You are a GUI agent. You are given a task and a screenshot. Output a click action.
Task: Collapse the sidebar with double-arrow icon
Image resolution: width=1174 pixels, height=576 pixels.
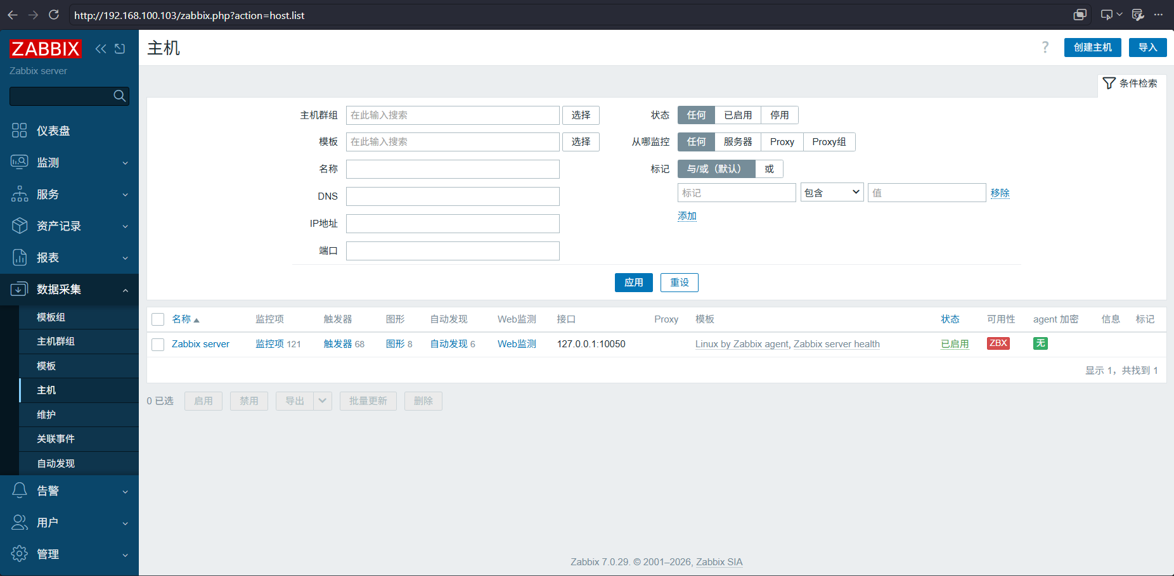coord(101,49)
